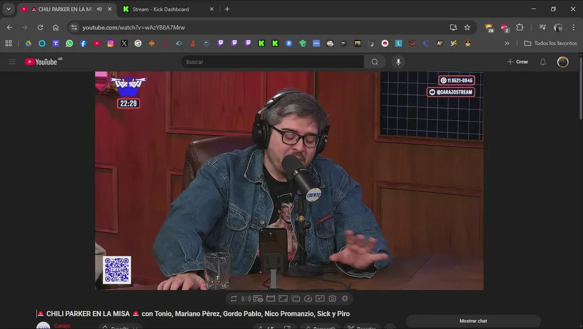Click the red extension icon with badge 2
The width and height of the screenshot is (583, 329).
pos(504,28)
